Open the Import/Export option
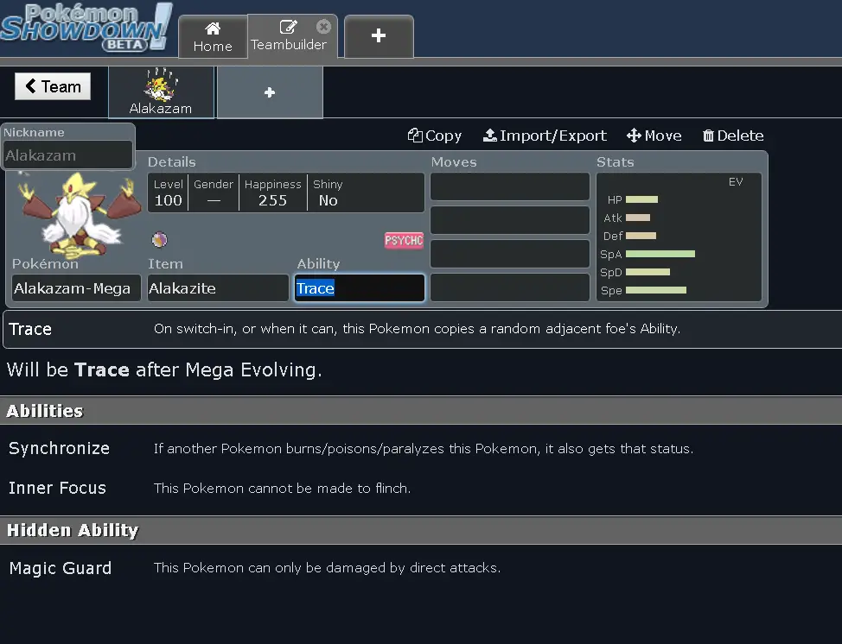Screen dimensions: 842x644 tap(545, 136)
